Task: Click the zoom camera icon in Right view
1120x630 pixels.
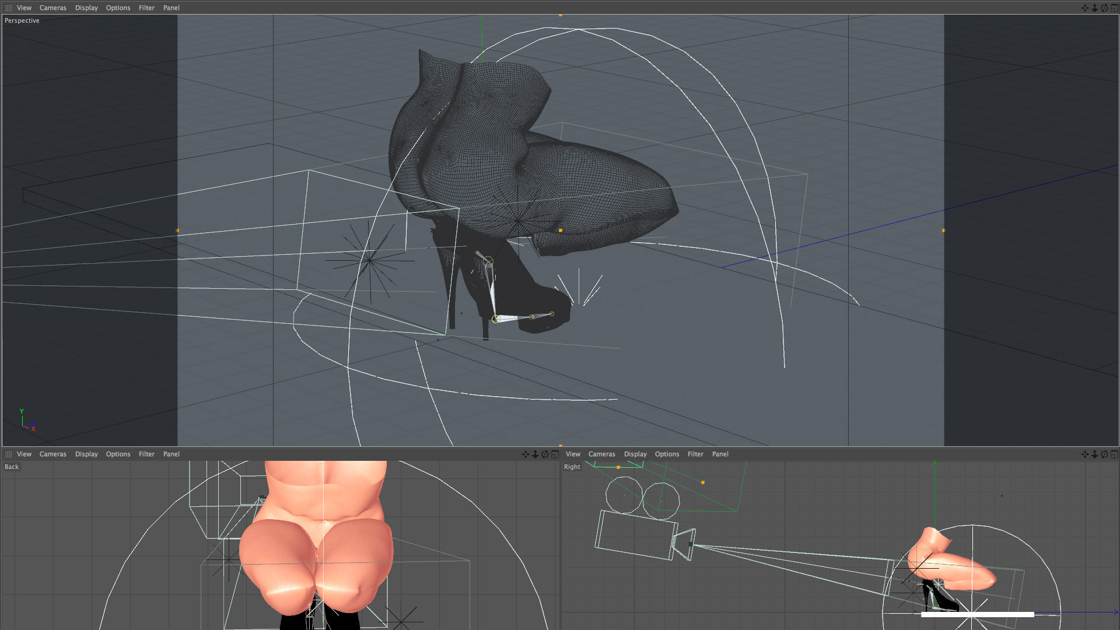Action: [1095, 454]
